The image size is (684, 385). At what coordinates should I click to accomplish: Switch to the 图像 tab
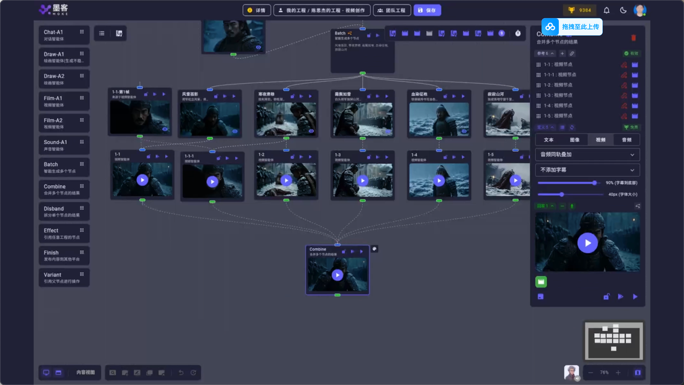574,140
